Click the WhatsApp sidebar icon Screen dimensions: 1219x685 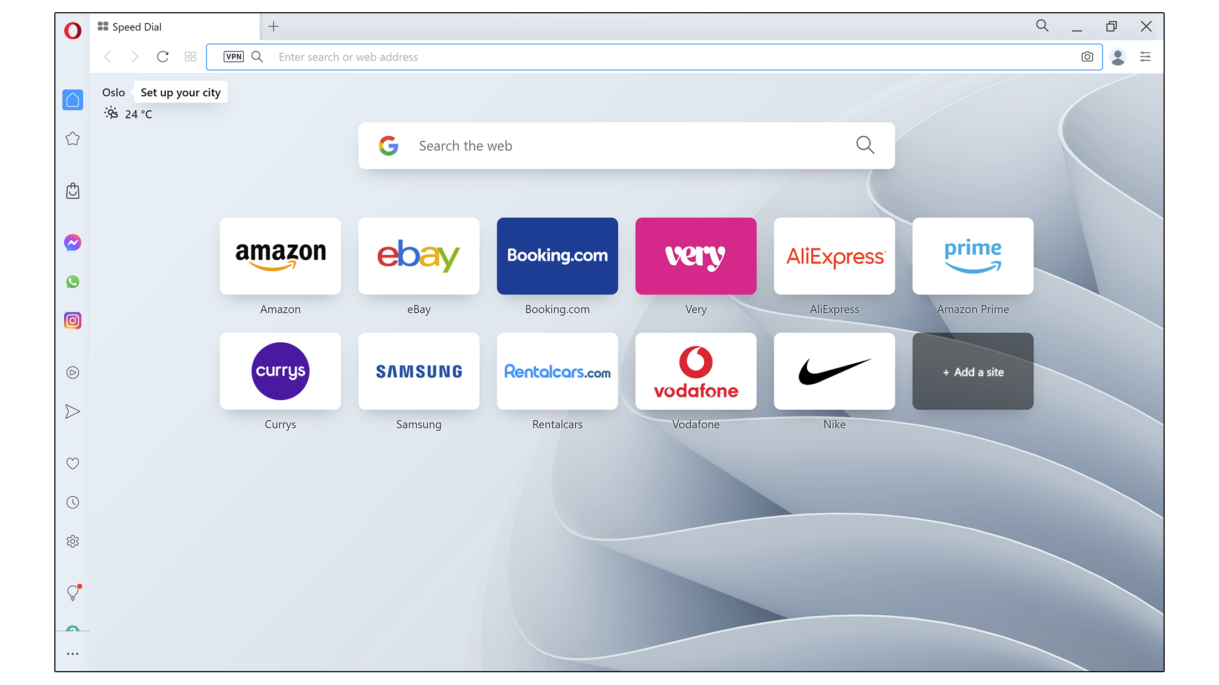[x=74, y=282]
